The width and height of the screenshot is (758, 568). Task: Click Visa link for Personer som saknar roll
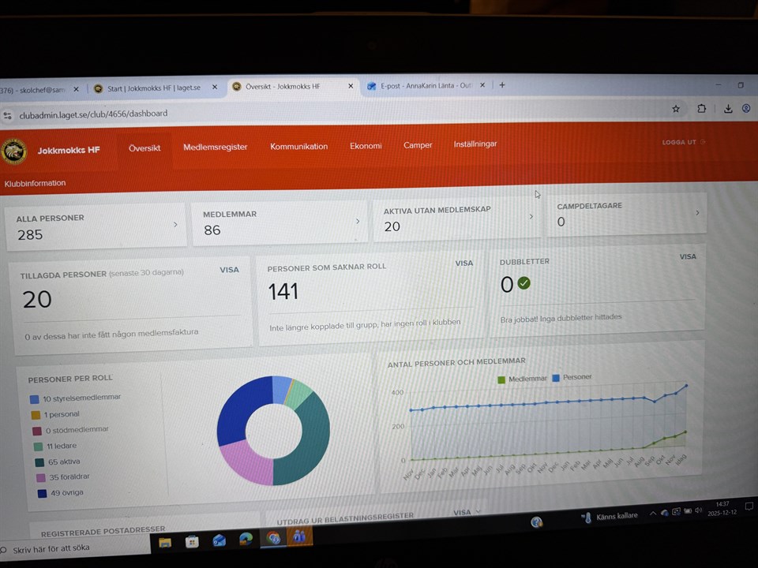pyautogui.click(x=463, y=263)
